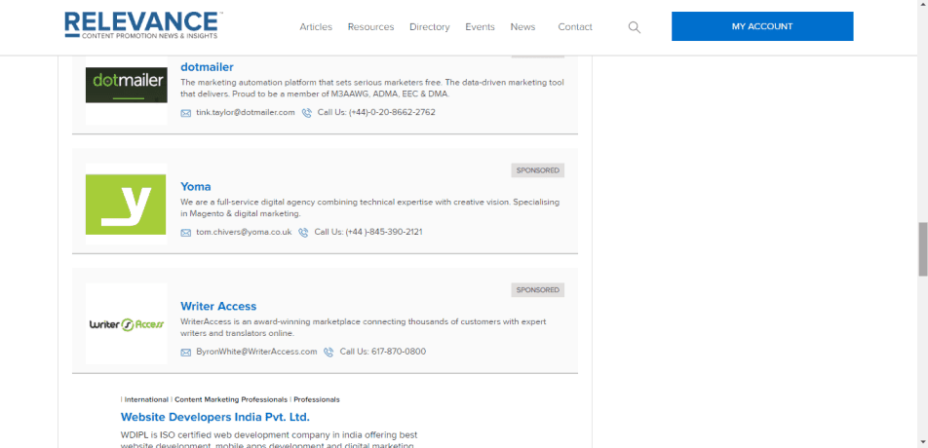The width and height of the screenshot is (928, 448).
Task: Select the International category tag
Action: click(146, 399)
